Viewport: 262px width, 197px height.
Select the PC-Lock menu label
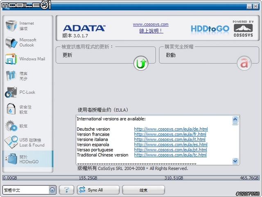tap(27, 92)
